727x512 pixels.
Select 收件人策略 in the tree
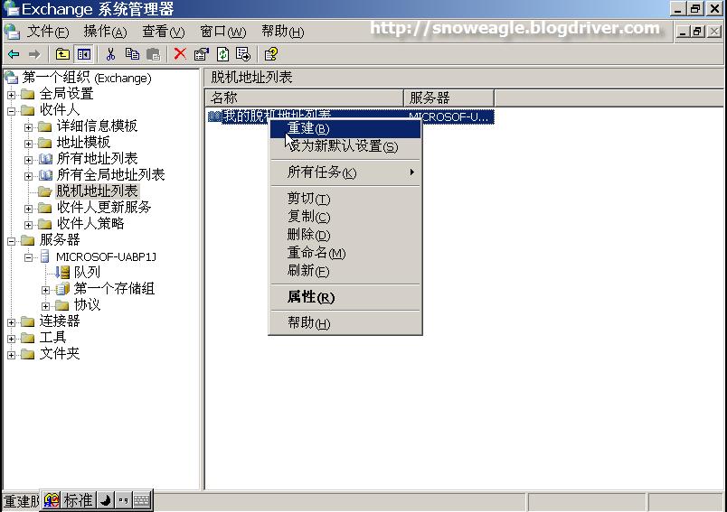pos(90,224)
